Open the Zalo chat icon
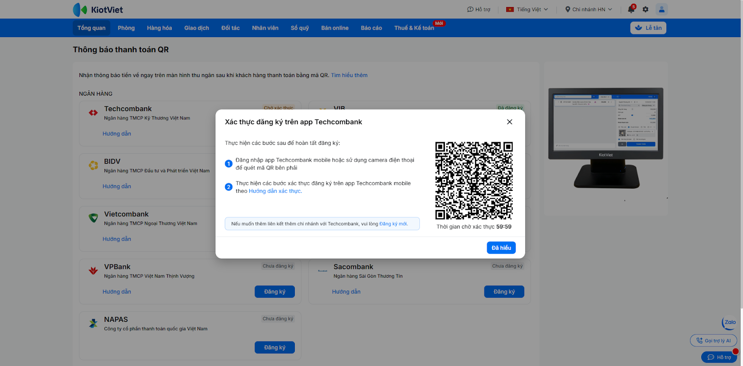 730,322
